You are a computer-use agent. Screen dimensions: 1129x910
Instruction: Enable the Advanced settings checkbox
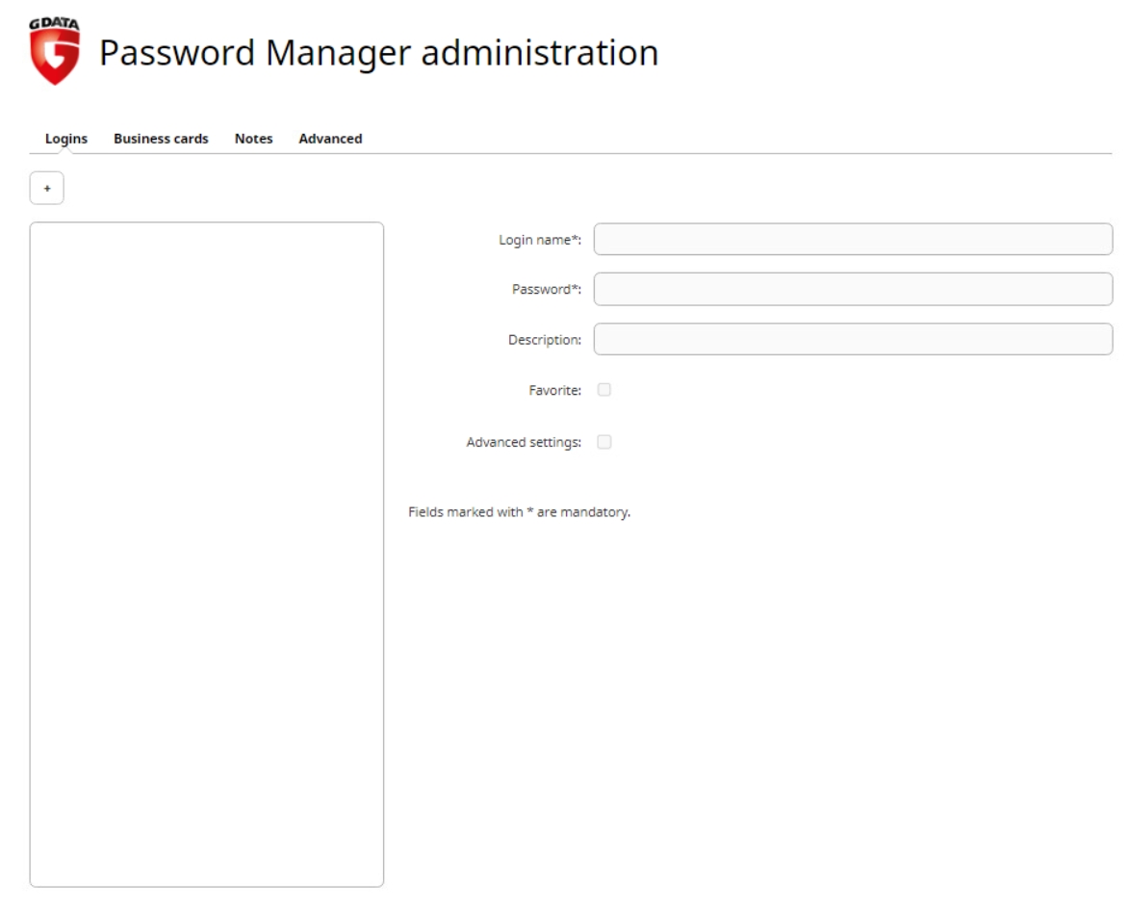coord(604,442)
